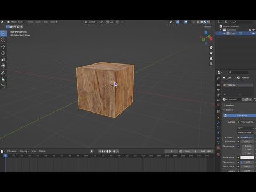The height and width of the screenshot is (192, 256).
Task: Open the Object Data mesh tab
Action: pyautogui.click(x=218, y=142)
